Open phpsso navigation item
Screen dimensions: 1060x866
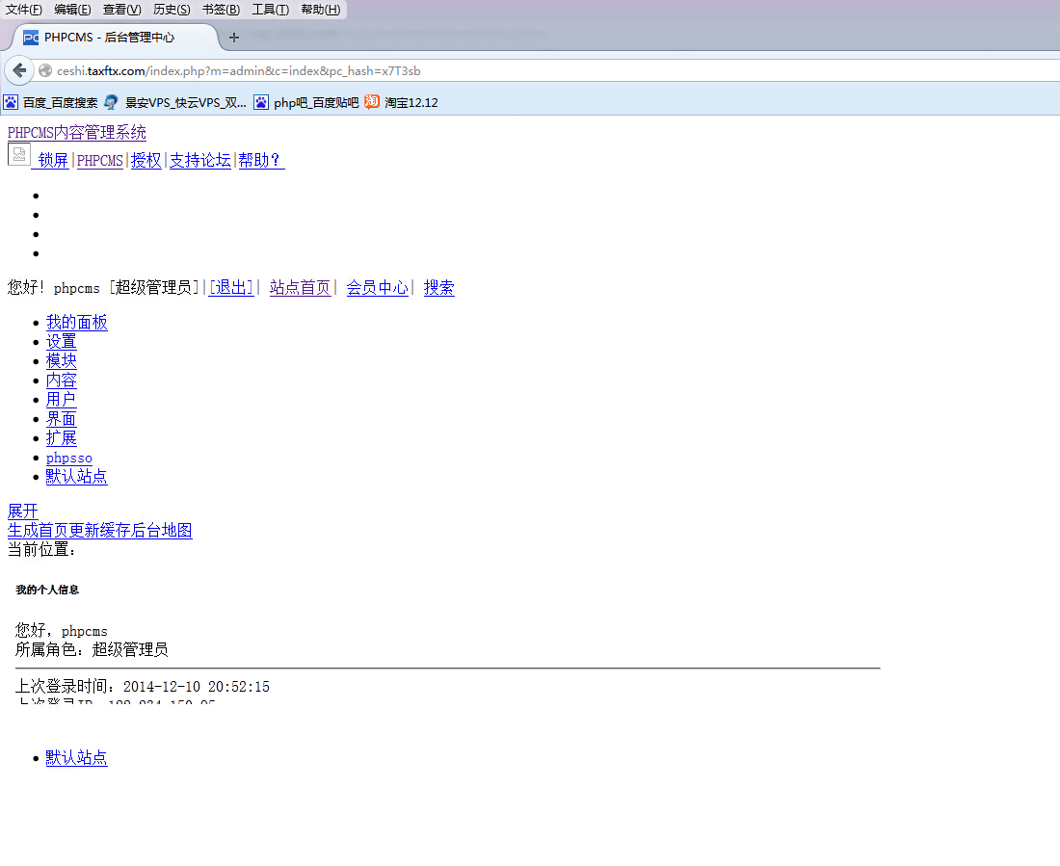click(69, 458)
